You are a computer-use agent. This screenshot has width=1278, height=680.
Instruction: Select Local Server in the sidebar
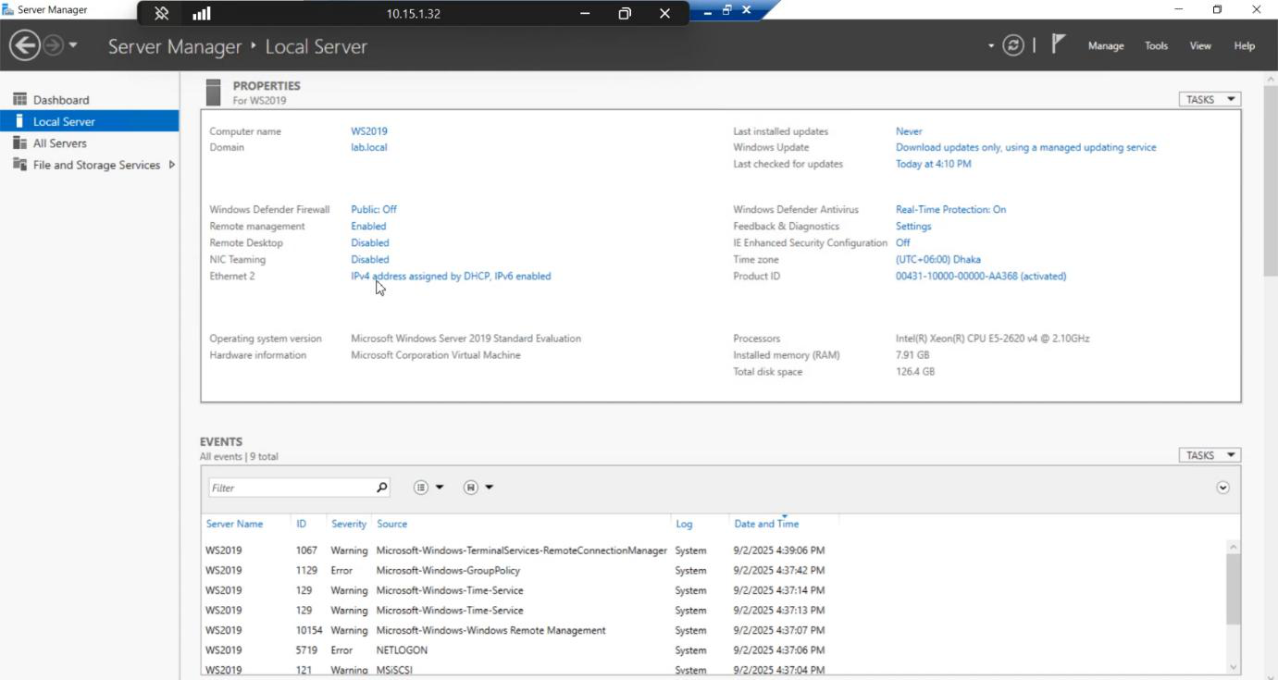(90, 121)
